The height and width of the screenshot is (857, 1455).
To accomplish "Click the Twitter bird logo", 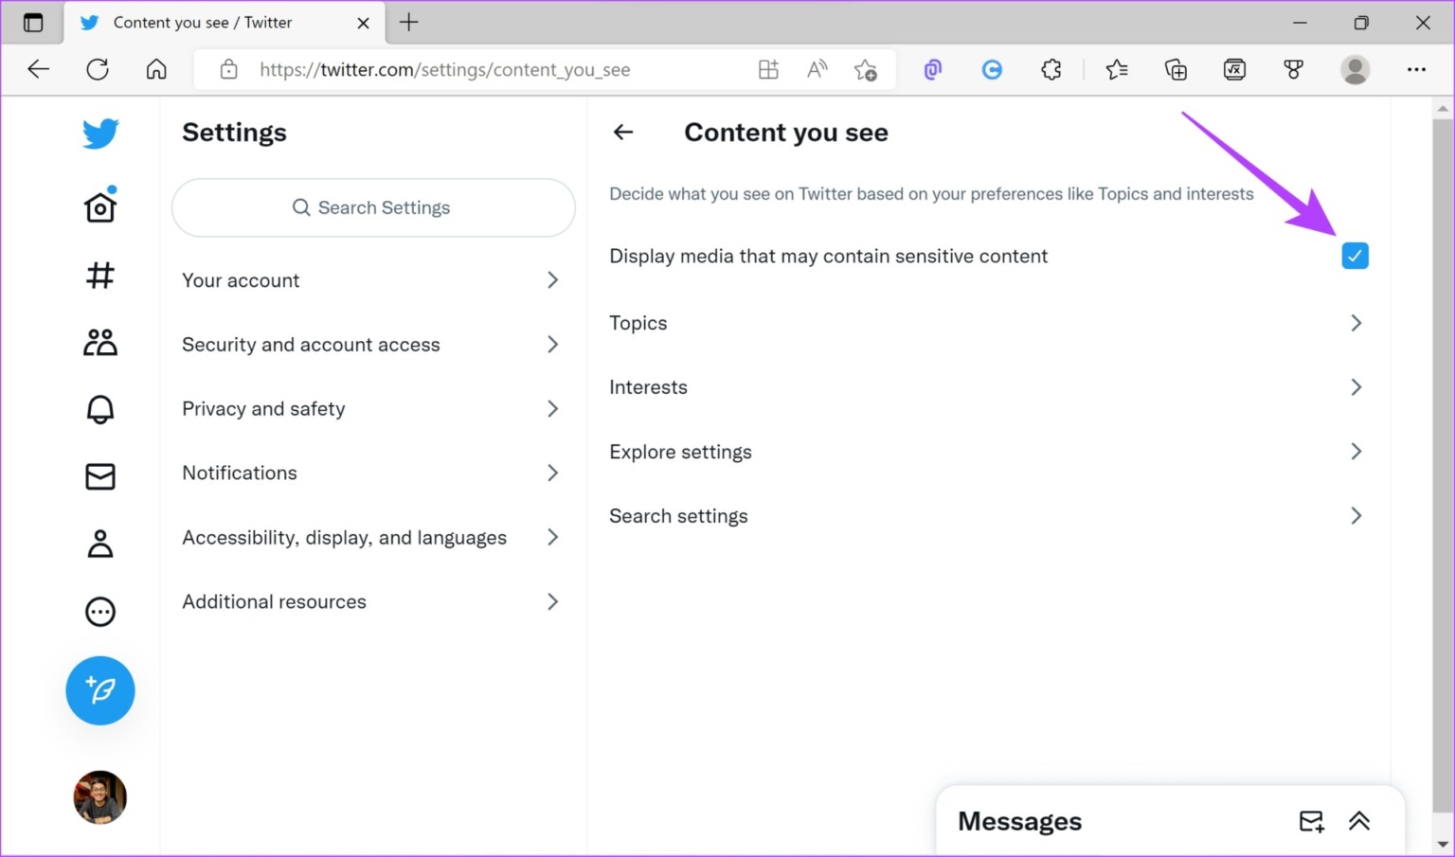I will click(x=99, y=134).
